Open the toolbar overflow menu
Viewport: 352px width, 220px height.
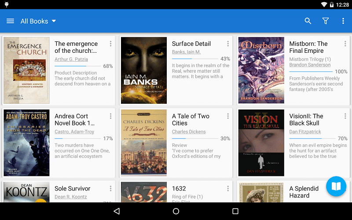343,21
